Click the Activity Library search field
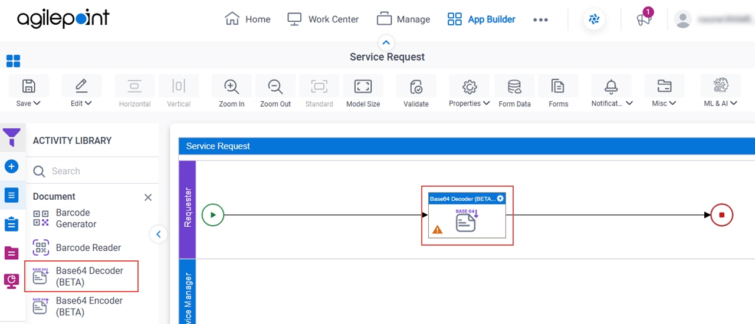The image size is (755, 324). click(x=92, y=171)
